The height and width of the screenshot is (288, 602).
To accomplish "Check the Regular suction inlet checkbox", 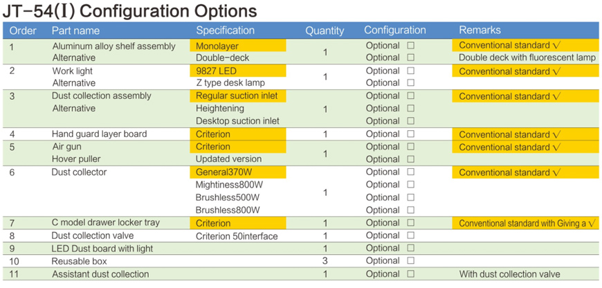I will [411, 96].
